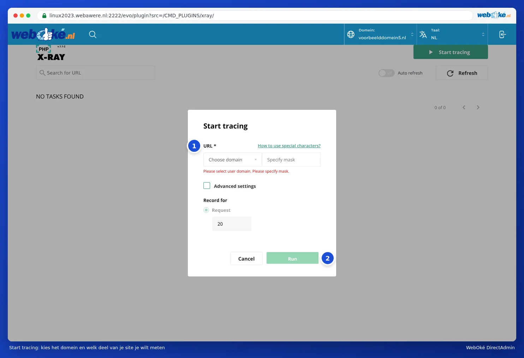The width and height of the screenshot is (524, 358).
Task: Click the NO TASKS FOUND text
Action: tap(60, 96)
